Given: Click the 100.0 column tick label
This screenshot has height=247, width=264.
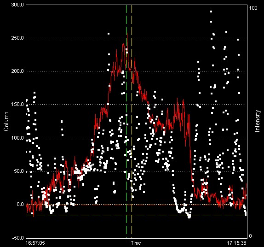Looking at the screenshot, I should point(17,138).
